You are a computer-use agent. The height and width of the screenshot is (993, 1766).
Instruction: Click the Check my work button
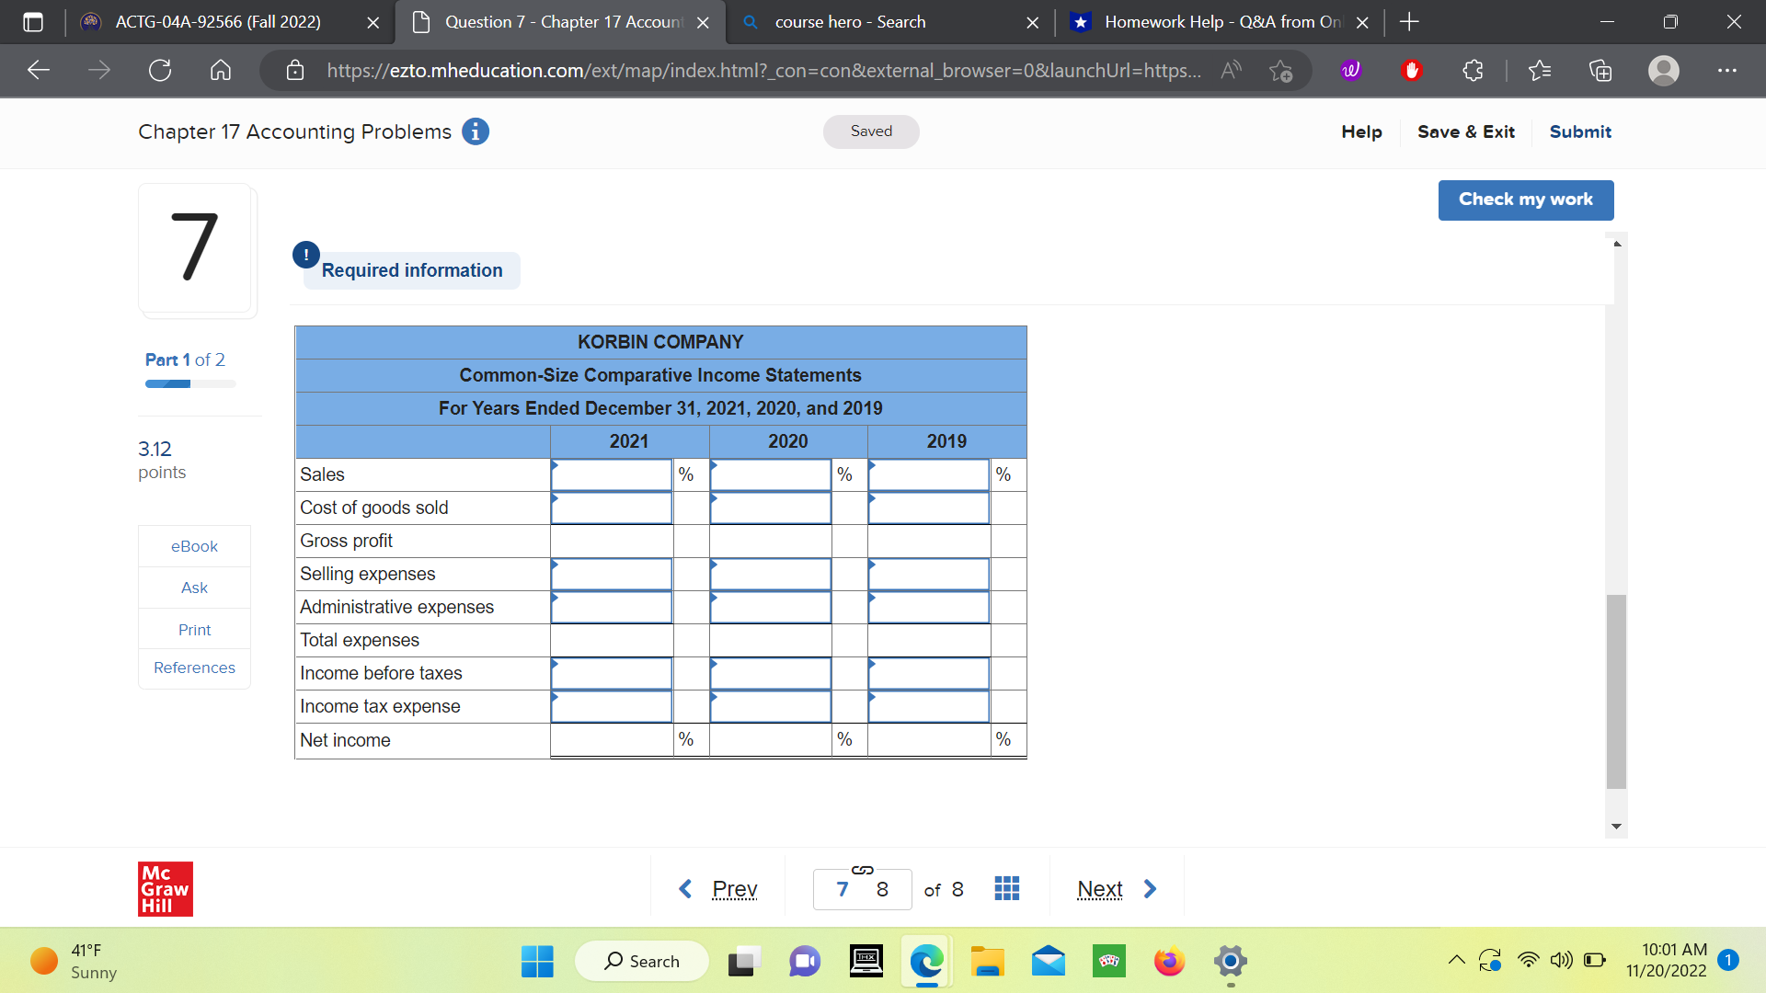1525,200
